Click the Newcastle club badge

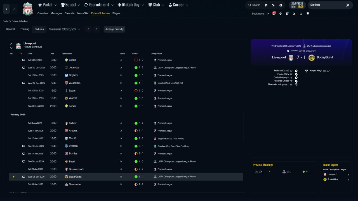tap(66, 185)
